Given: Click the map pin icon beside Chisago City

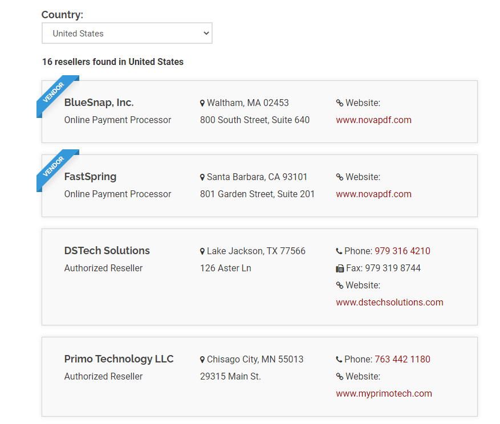Looking at the screenshot, I should (202, 360).
